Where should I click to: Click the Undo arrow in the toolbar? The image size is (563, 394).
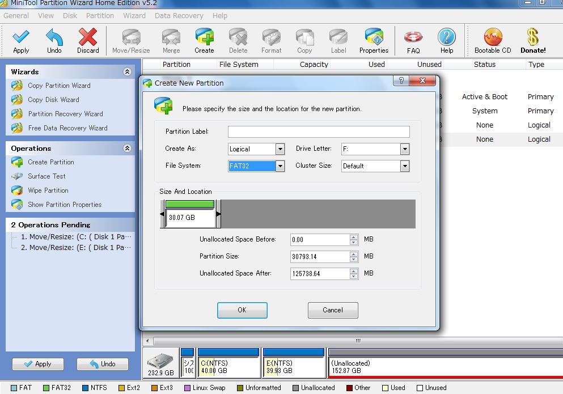tap(54, 41)
